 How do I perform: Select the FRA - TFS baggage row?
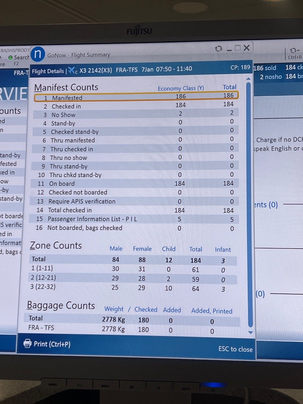[133, 329]
